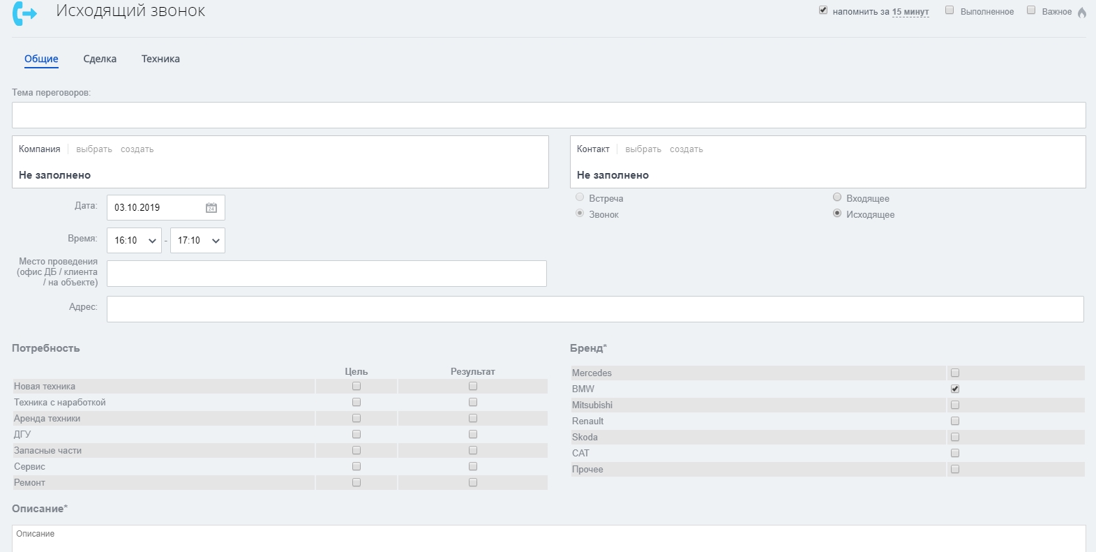The height and width of the screenshot is (552, 1096).
Task: Focus the Тема переговоров input field
Action: [548, 115]
